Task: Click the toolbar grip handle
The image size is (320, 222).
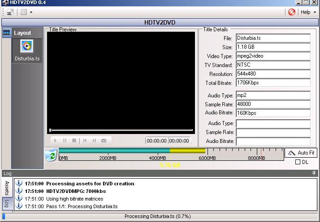Action: click(x=3, y=12)
